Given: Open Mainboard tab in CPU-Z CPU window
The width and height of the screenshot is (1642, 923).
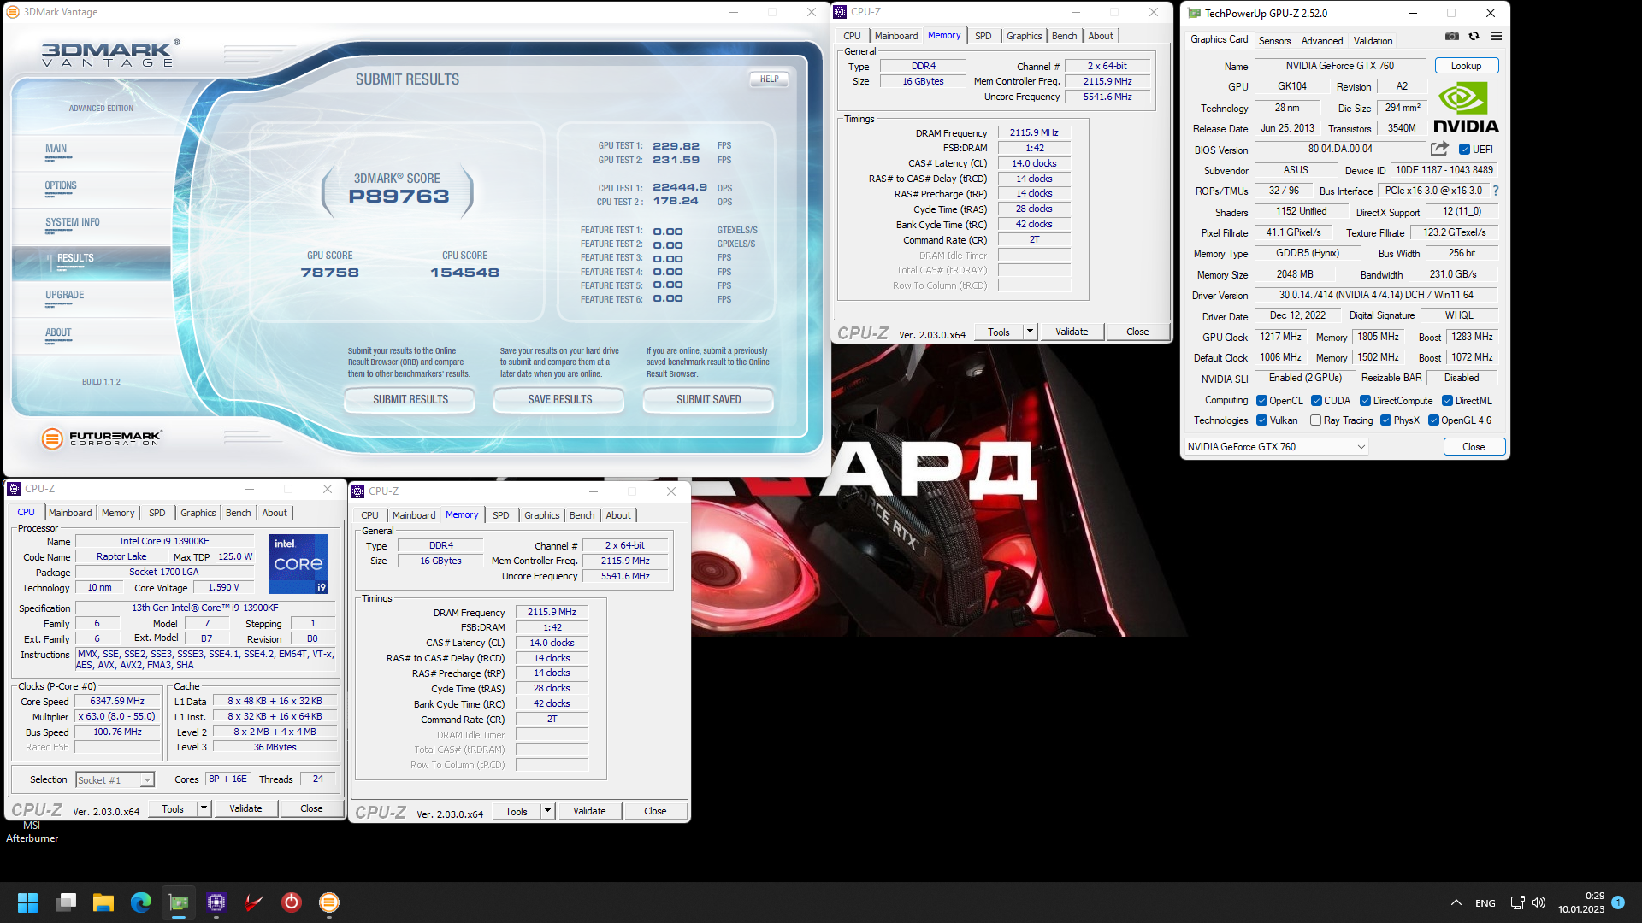Looking at the screenshot, I should pyautogui.click(x=70, y=513).
